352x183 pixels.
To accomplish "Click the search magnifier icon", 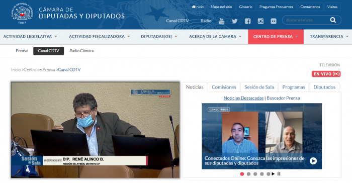I will coord(333,20).
